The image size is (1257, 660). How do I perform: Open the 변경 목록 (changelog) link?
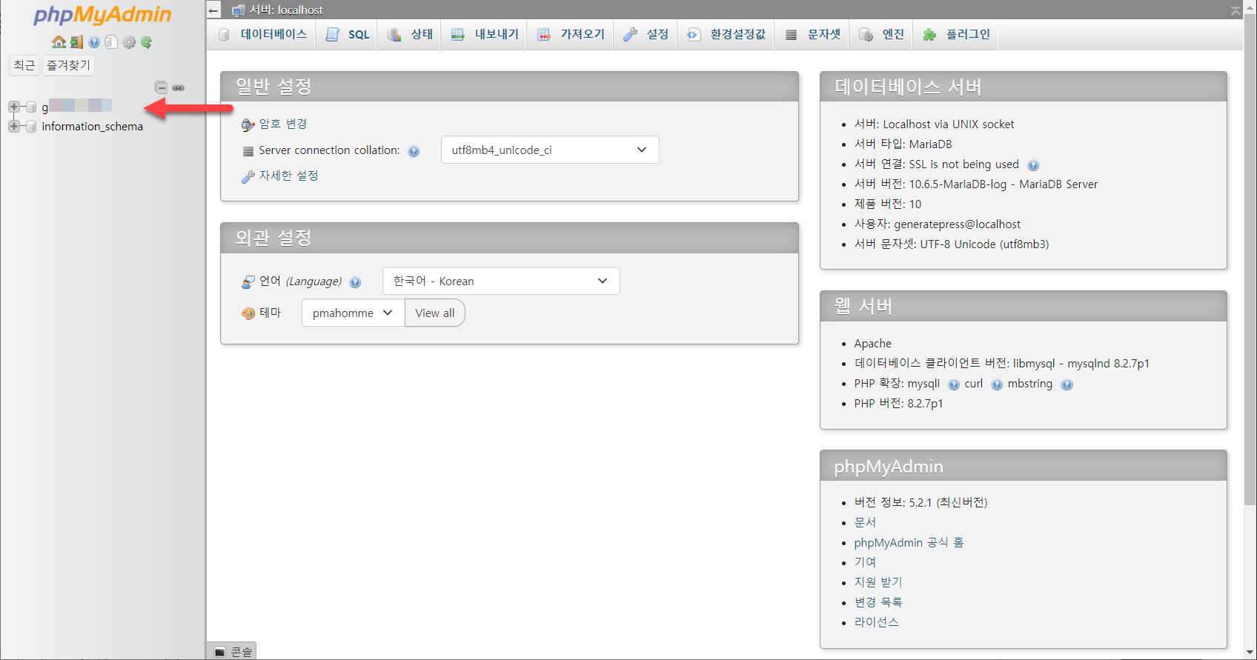(x=878, y=602)
